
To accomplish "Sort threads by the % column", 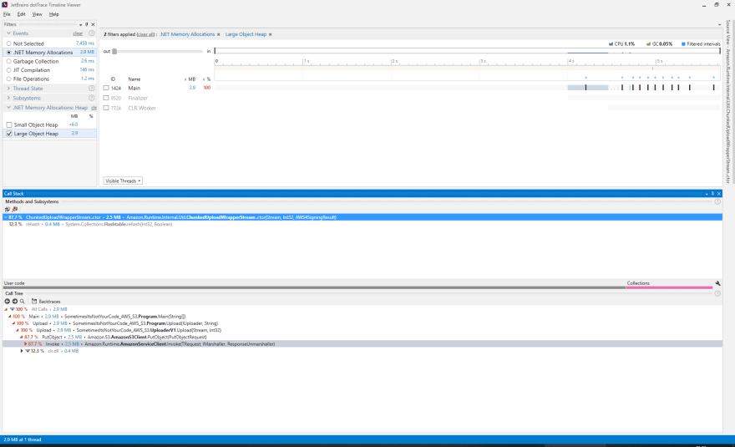I will (x=207, y=79).
